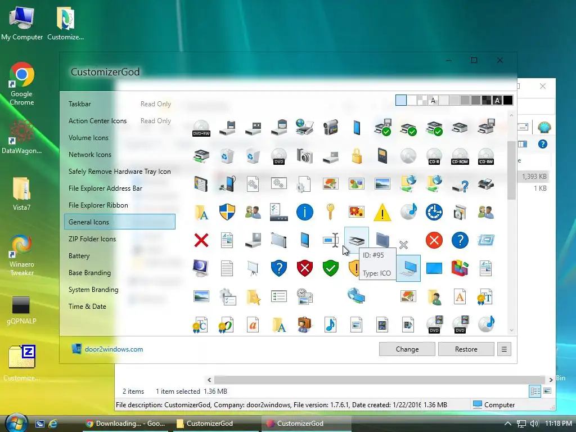Open the Taskbar category

[x=80, y=104]
